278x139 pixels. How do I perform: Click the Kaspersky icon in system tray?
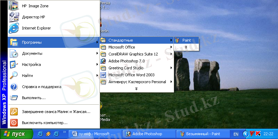258,134
